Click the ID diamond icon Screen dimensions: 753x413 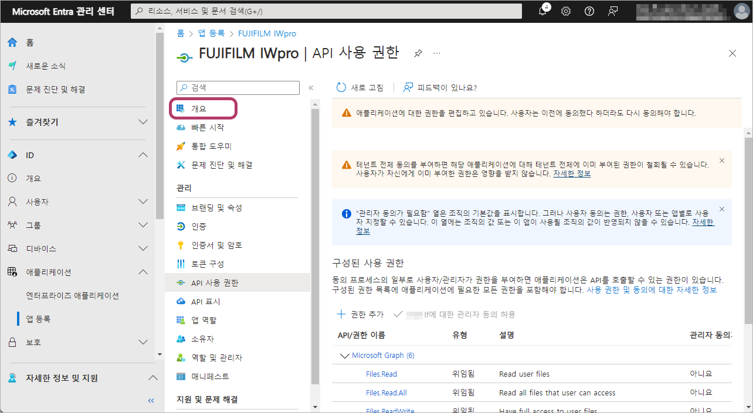(12, 155)
